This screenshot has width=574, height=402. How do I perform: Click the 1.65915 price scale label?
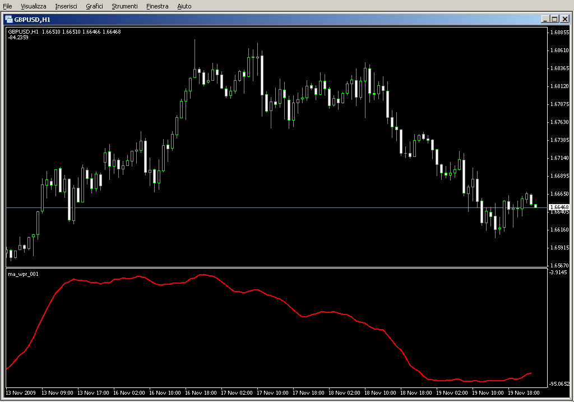[560, 247]
